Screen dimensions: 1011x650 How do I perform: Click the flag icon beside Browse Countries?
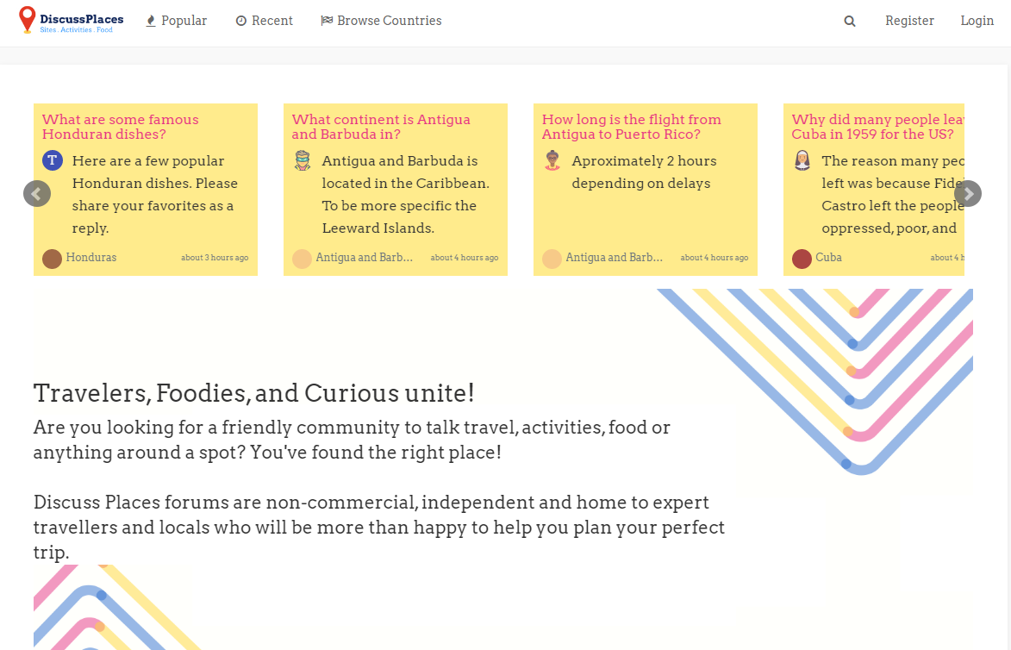click(x=328, y=20)
